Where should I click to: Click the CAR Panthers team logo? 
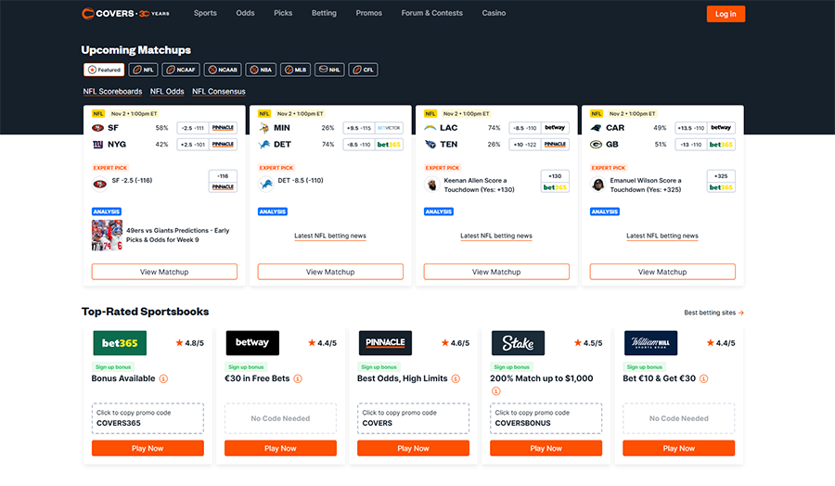(597, 128)
